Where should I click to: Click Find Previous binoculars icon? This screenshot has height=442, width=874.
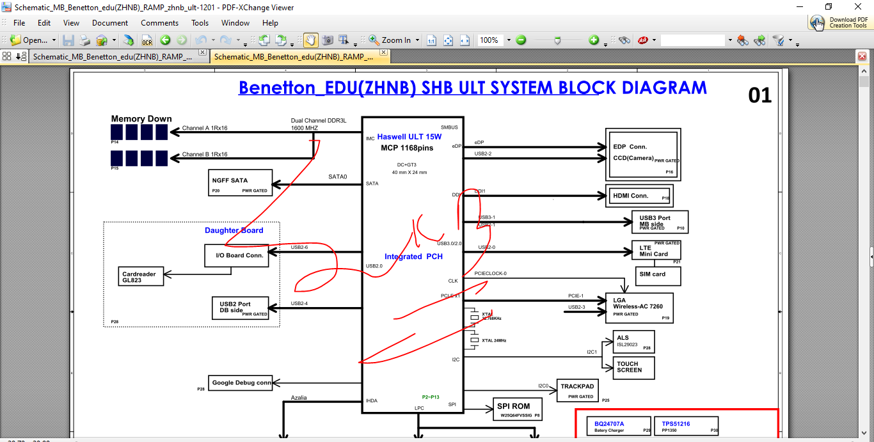pyautogui.click(x=742, y=40)
